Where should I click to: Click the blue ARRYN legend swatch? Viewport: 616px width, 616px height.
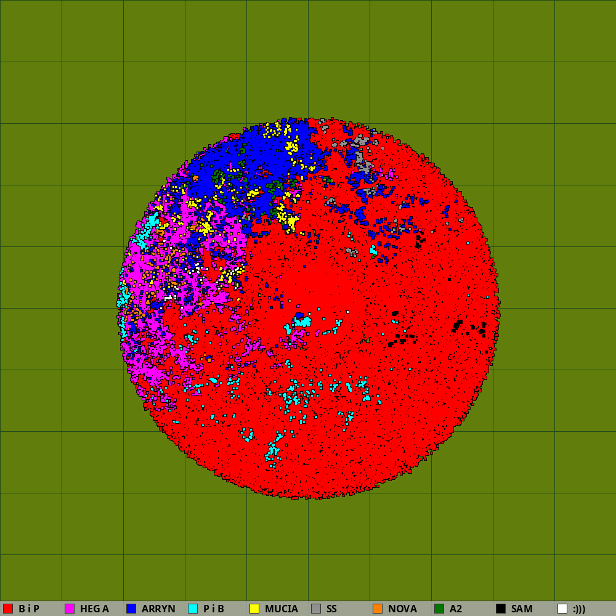pos(131,609)
